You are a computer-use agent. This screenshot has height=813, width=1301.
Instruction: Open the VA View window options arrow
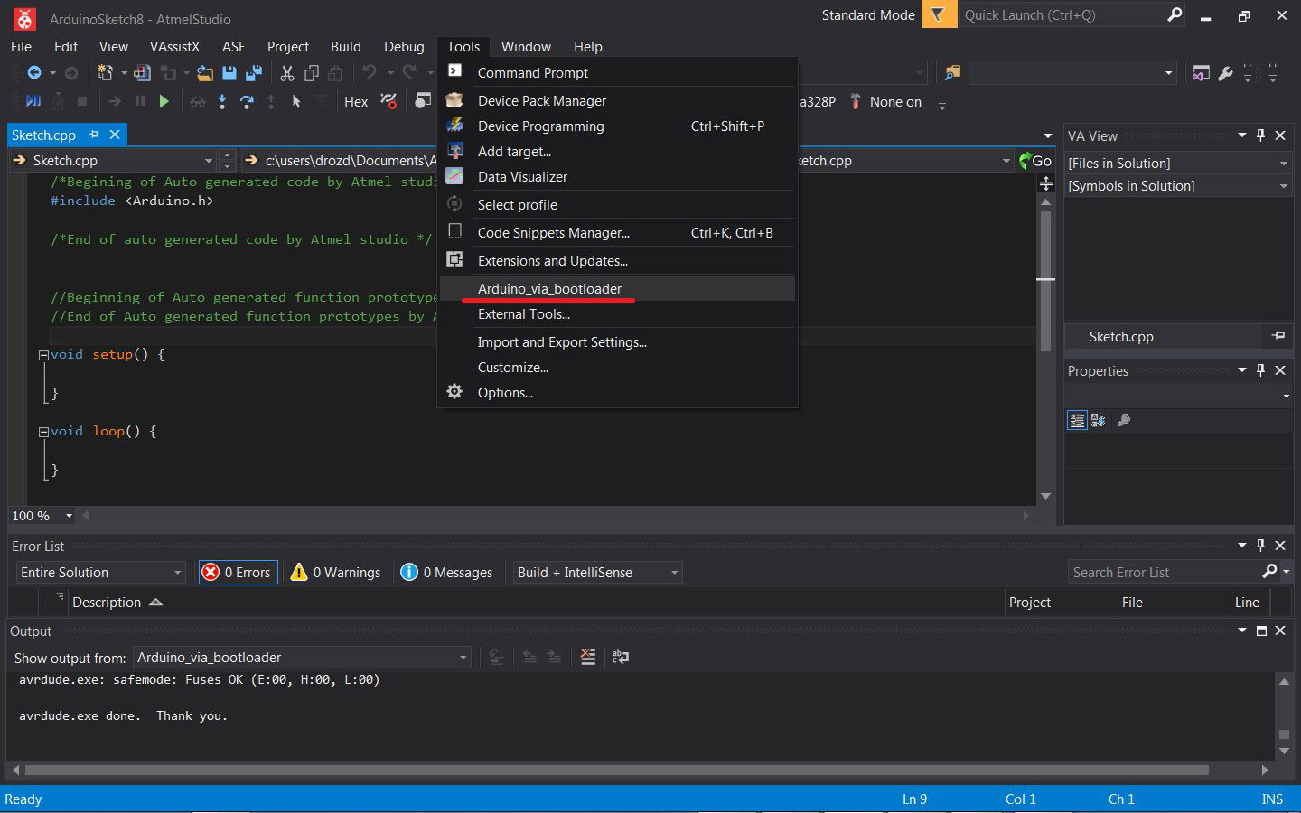click(x=1242, y=135)
